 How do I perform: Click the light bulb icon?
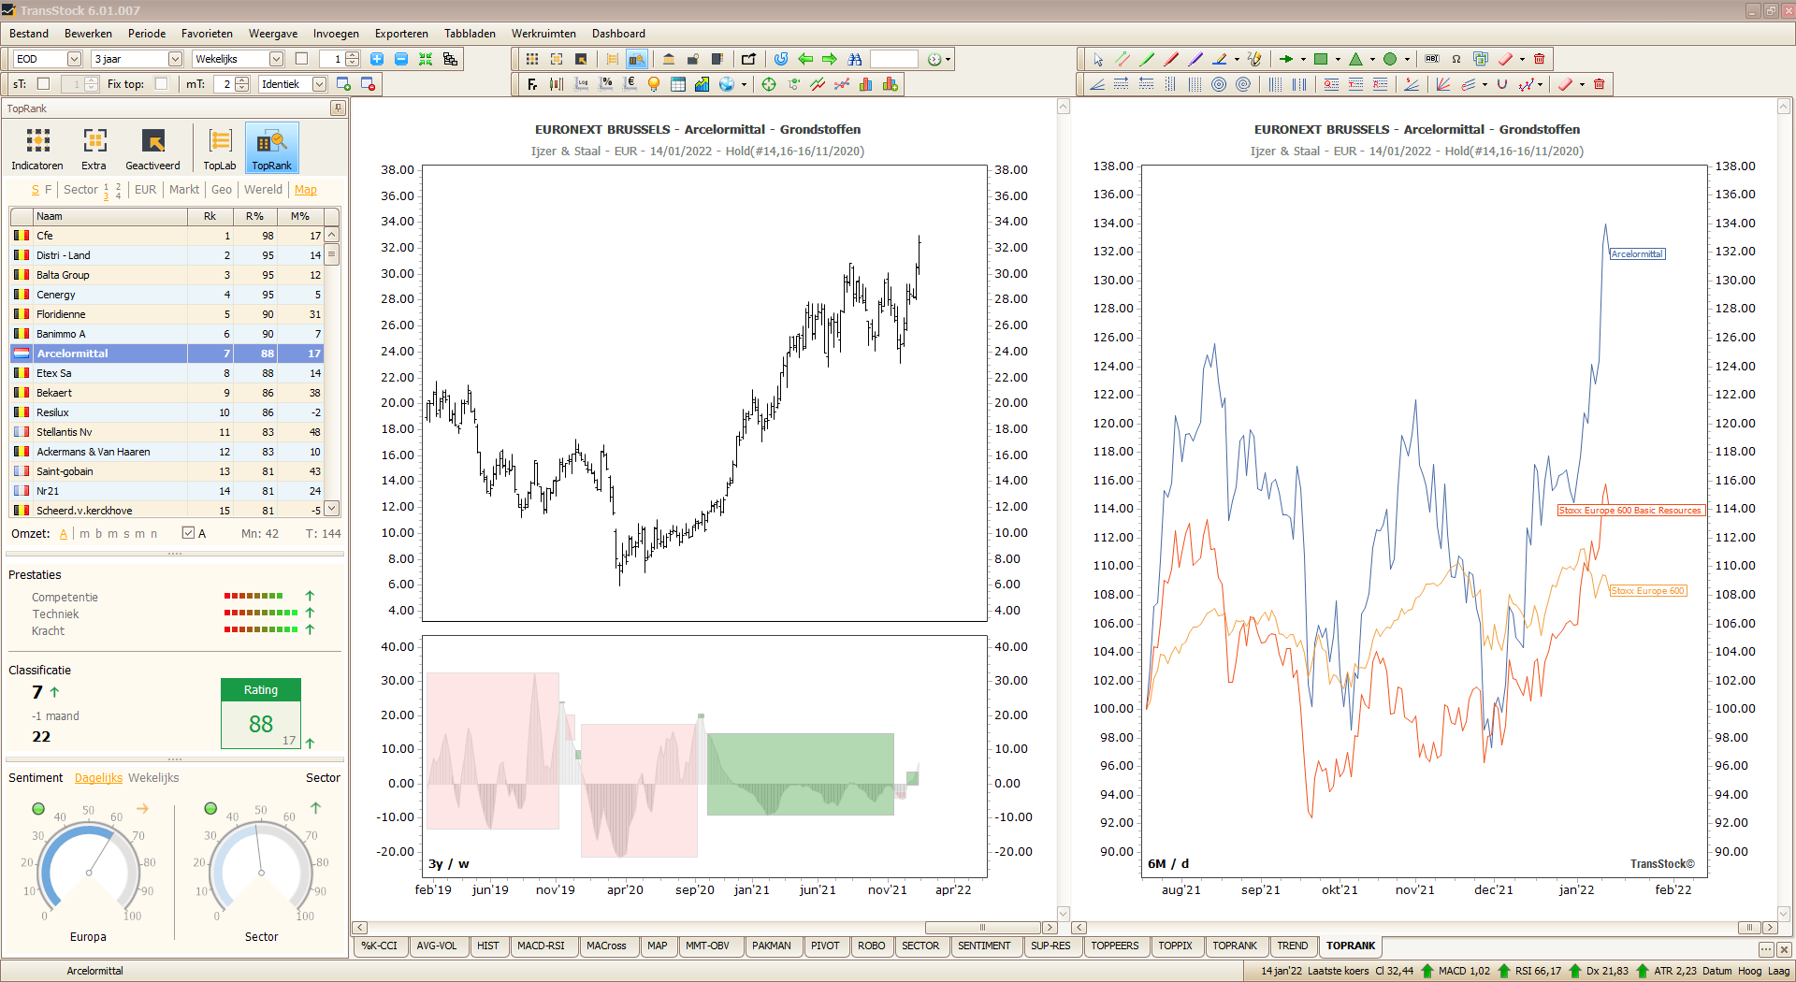pyautogui.click(x=654, y=84)
